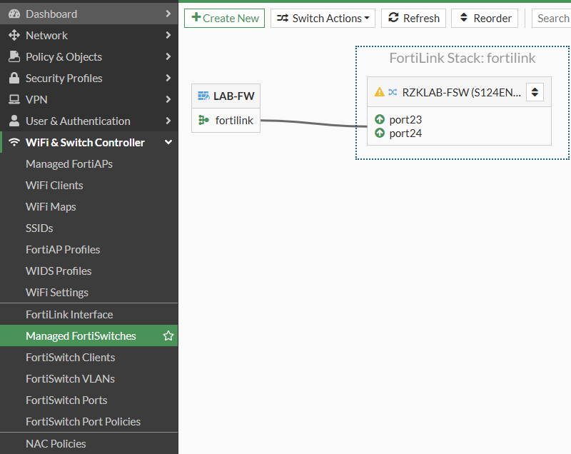Screen dimensions: 571x454
Task: Click the port24 label
Action: (x=405, y=133)
